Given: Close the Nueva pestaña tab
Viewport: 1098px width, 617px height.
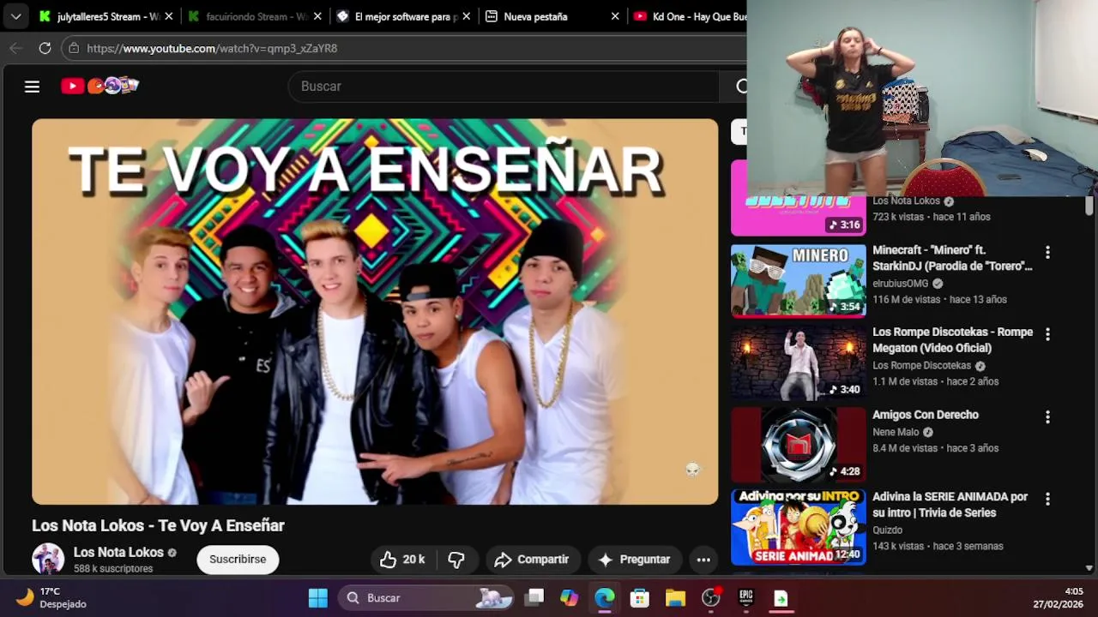Looking at the screenshot, I should (x=615, y=16).
